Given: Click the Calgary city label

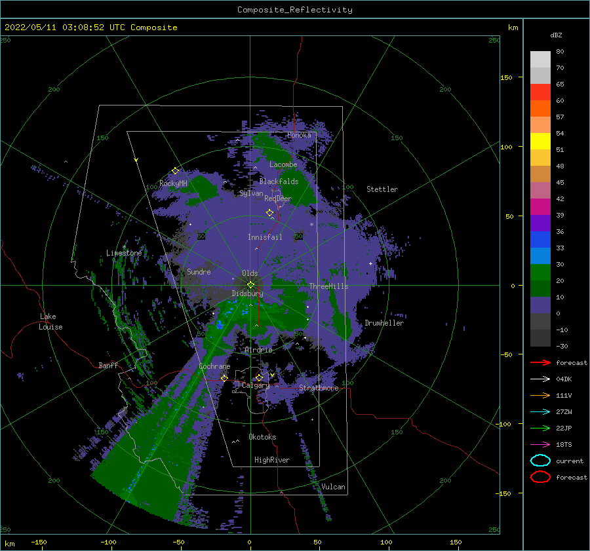Looking at the screenshot, I should coord(256,385).
